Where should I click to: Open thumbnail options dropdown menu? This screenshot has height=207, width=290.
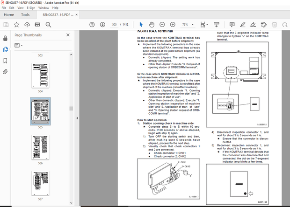coord(19,45)
